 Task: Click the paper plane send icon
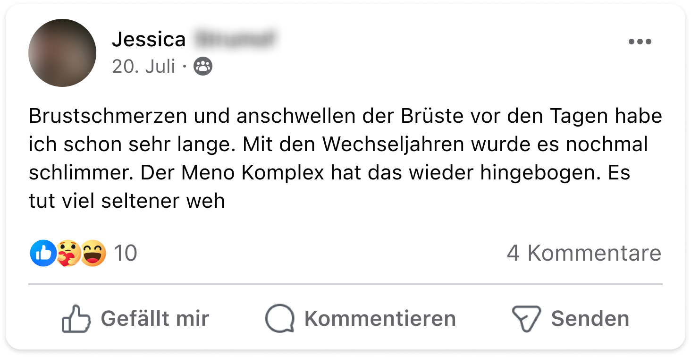[526, 318]
